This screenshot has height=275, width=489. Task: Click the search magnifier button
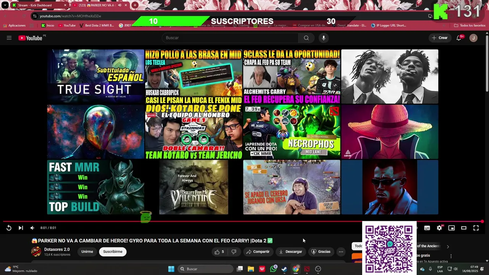coord(306,38)
